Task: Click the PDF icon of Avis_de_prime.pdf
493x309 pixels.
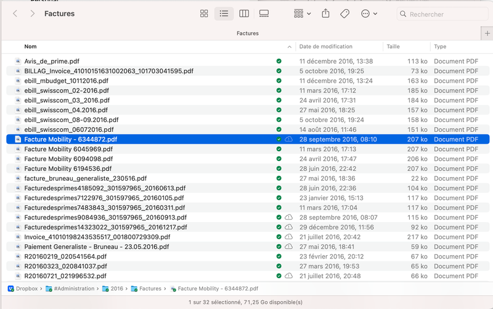Action: [x=18, y=61]
